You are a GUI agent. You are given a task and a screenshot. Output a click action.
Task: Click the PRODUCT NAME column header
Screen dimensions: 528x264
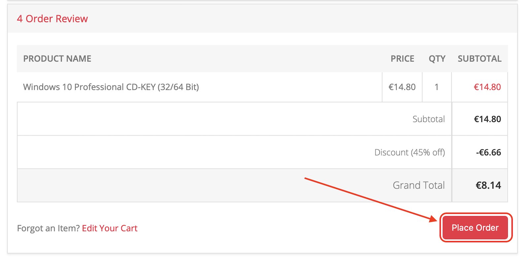click(57, 59)
